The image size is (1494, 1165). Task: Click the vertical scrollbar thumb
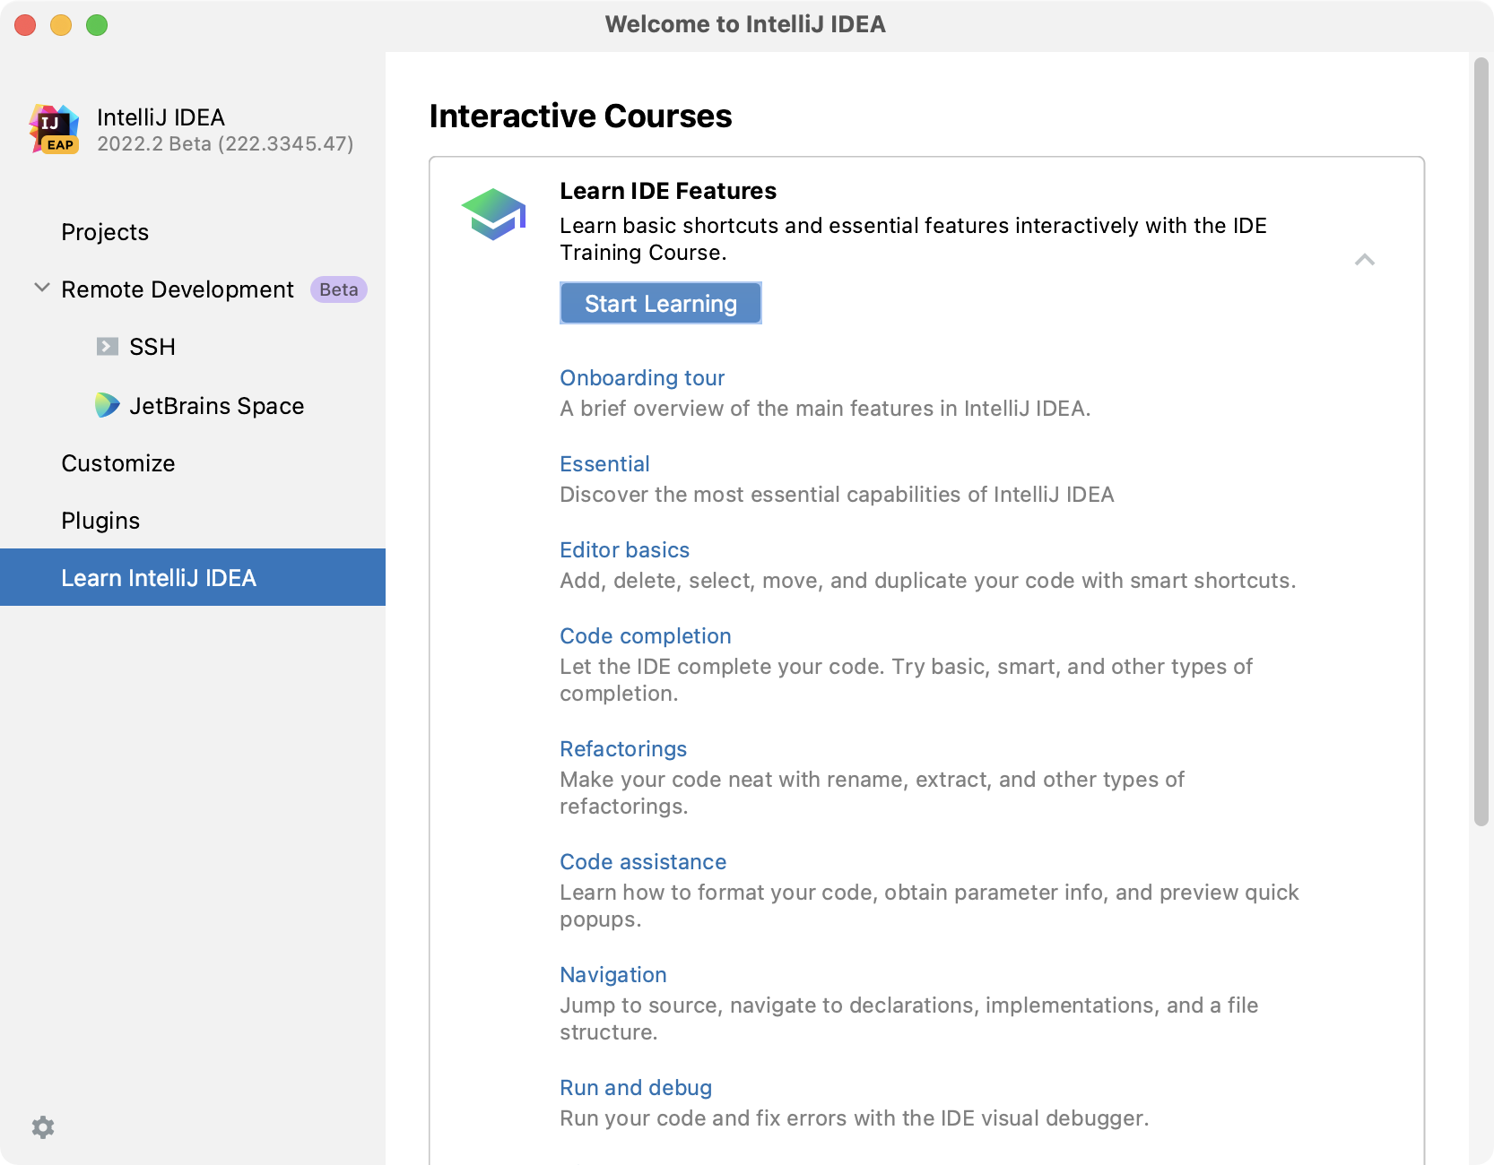coord(1481,442)
